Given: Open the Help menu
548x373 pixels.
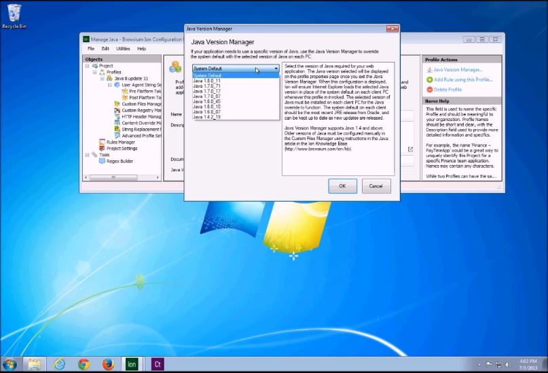Looking at the screenshot, I should 141,49.
